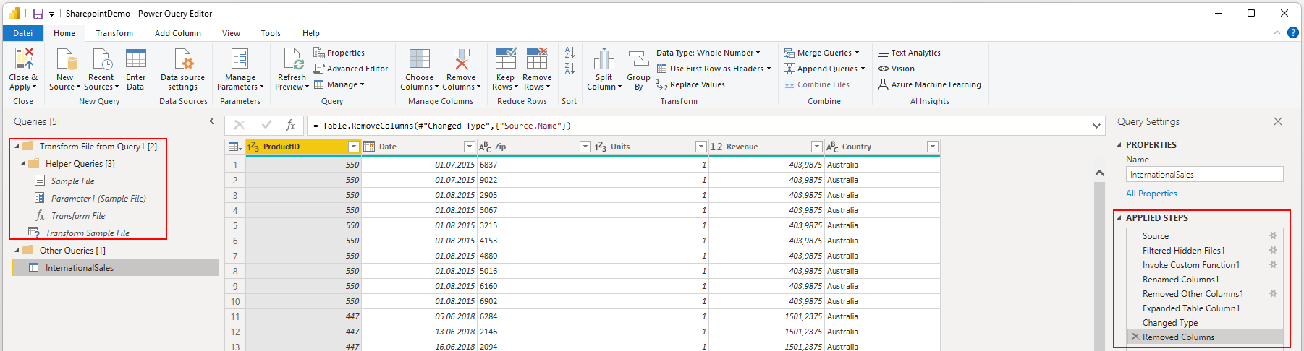Click the table corner menu icon
Viewport: 1304px width, 351px height.
tap(235, 147)
